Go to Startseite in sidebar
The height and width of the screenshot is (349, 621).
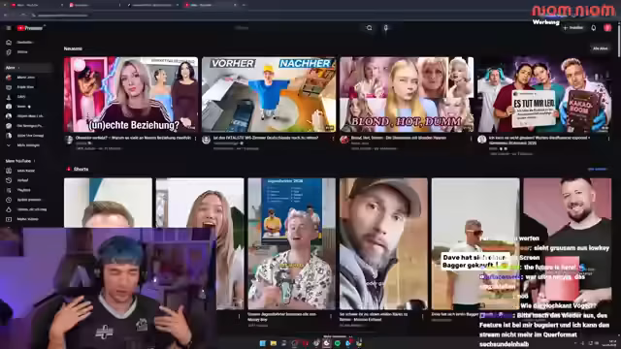click(x=20, y=43)
